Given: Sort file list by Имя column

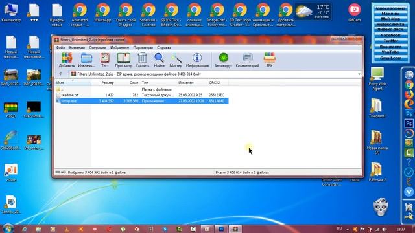Looking at the screenshot, I should pos(73,83).
